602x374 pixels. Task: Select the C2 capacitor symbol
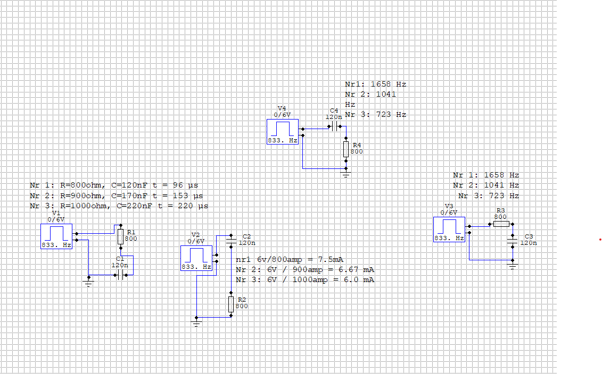click(231, 241)
